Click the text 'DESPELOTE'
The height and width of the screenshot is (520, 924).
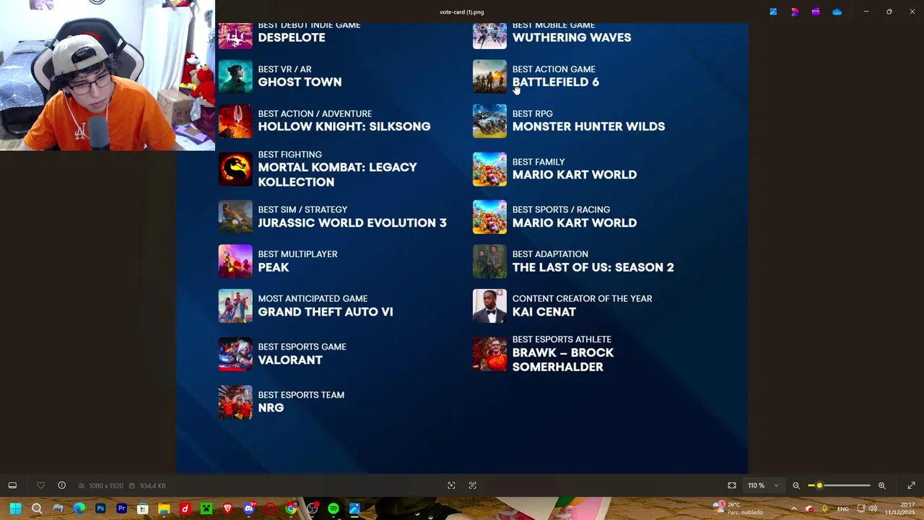coord(292,38)
